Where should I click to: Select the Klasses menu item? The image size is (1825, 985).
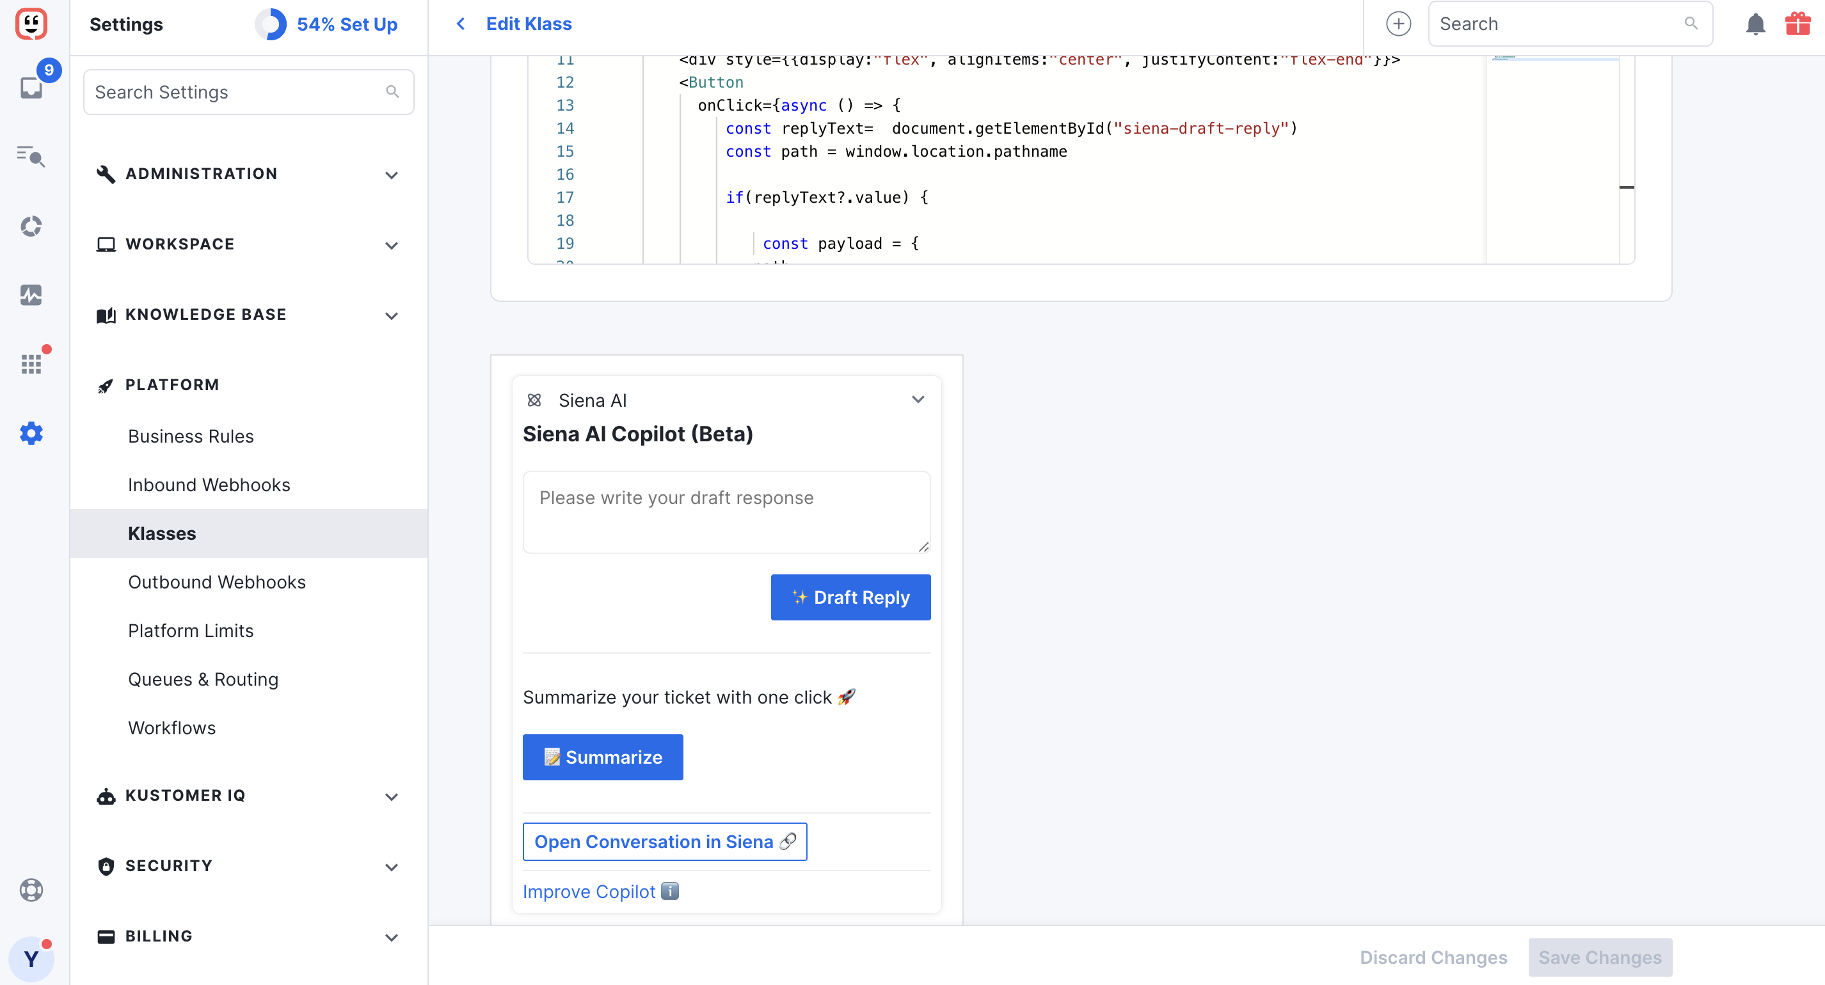249,533
